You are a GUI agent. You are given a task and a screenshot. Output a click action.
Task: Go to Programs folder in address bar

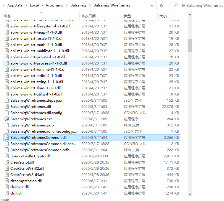click(54, 5)
